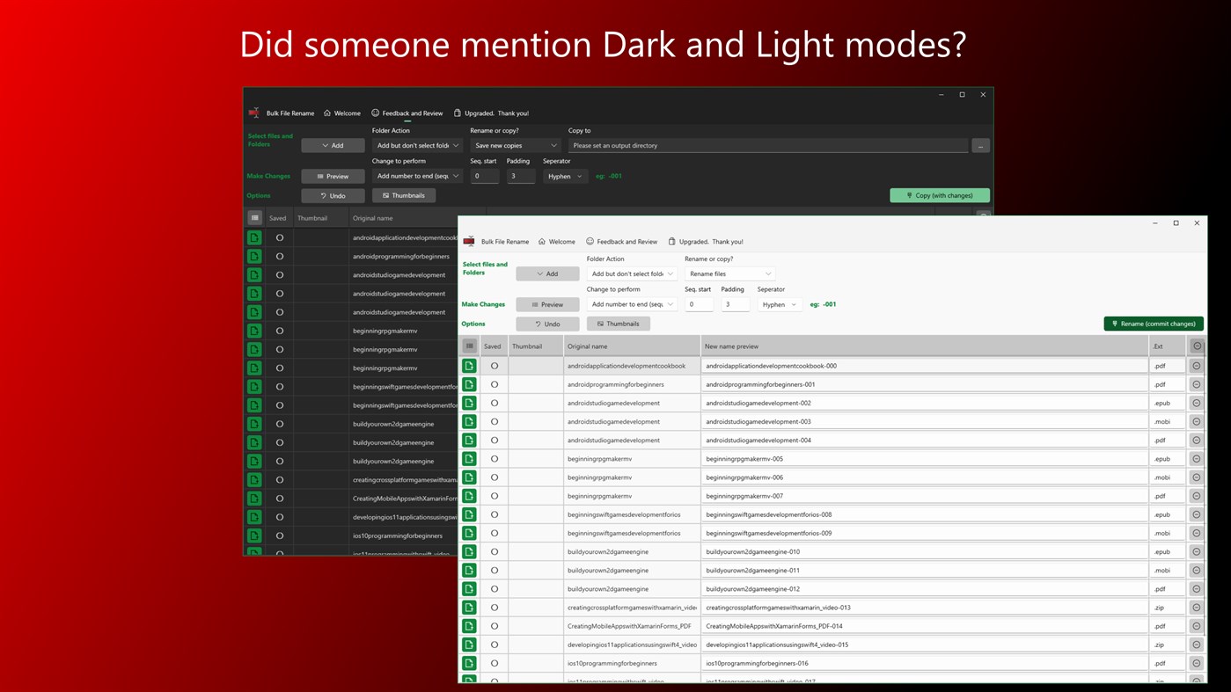The width and height of the screenshot is (1231, 692).
Task: Remove the androidapplicationdevelopmentcookbook-000 row via its minus icon
Action: click(1197, 366)
